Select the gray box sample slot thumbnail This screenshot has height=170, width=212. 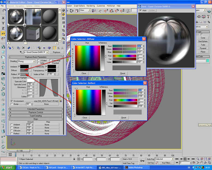click(33, 33)
